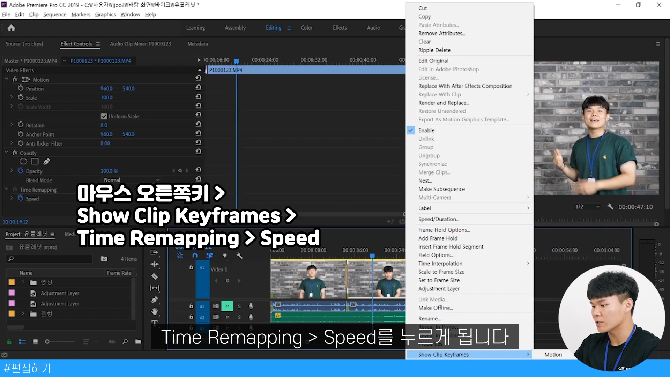Toggle Opacity animation stopwatch
The height and width of the screenshot is (377, 670).
coord(21,171)
